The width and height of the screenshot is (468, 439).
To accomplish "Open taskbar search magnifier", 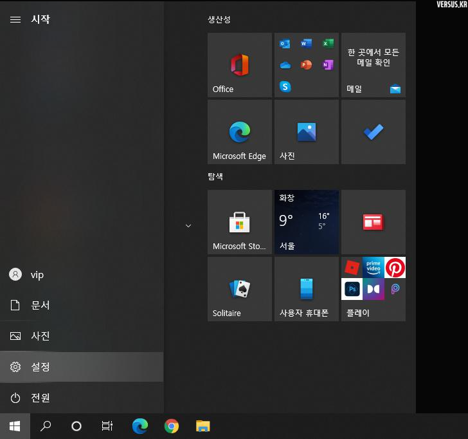I will (x=46, y=426).
